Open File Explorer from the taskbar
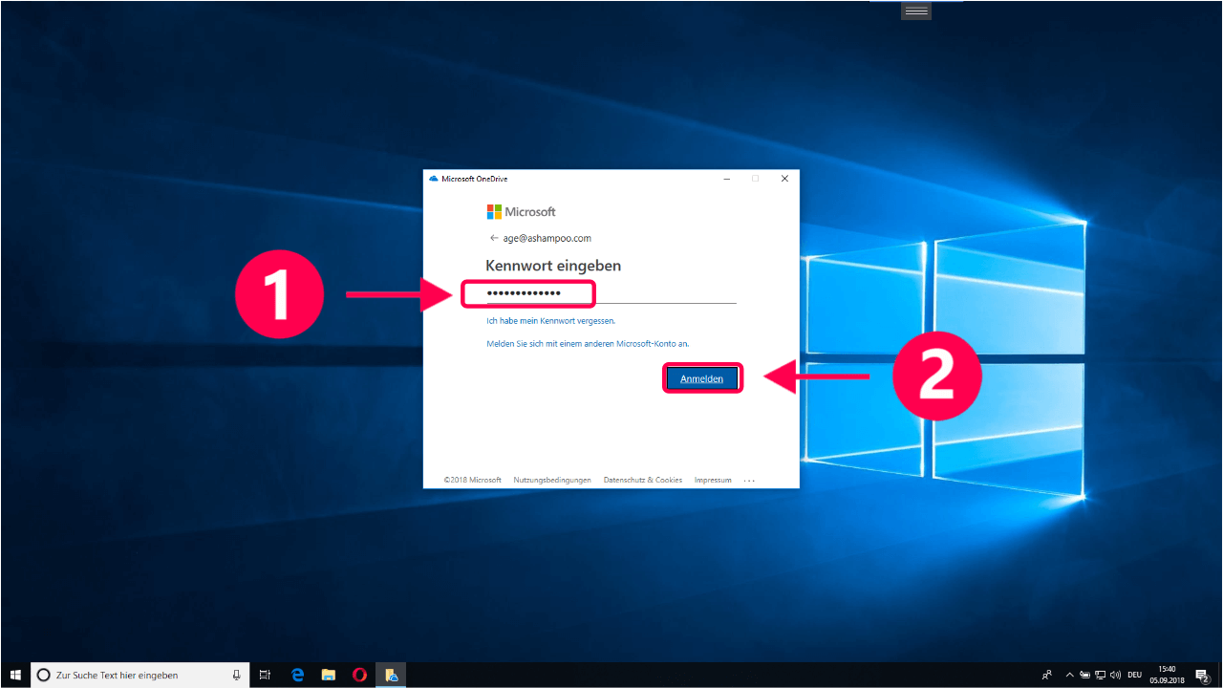The height and width of the screenshot is (688, 1223). (328, 675)
